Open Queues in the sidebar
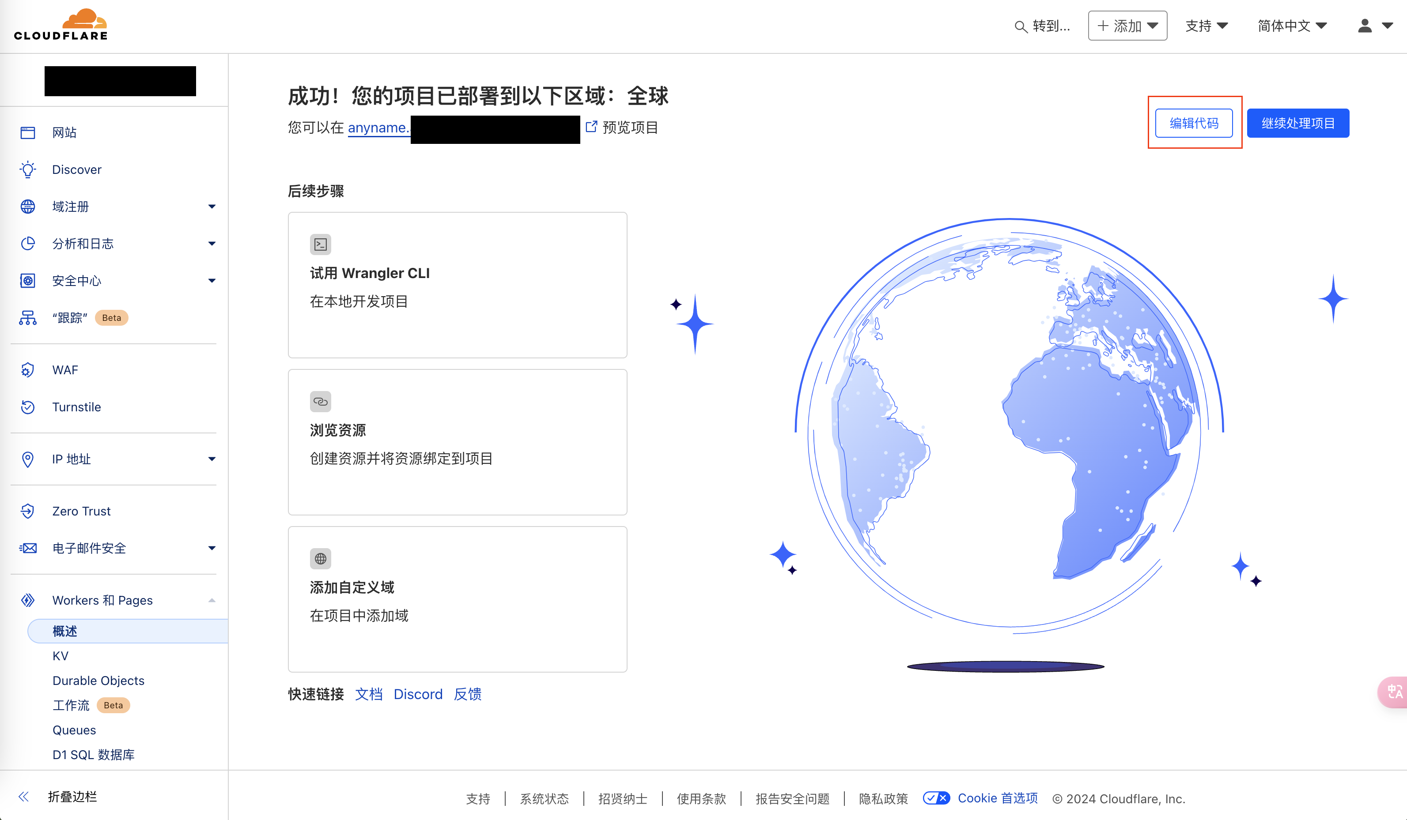This screenshot has width=1407, height=820. tap(74, 730)
